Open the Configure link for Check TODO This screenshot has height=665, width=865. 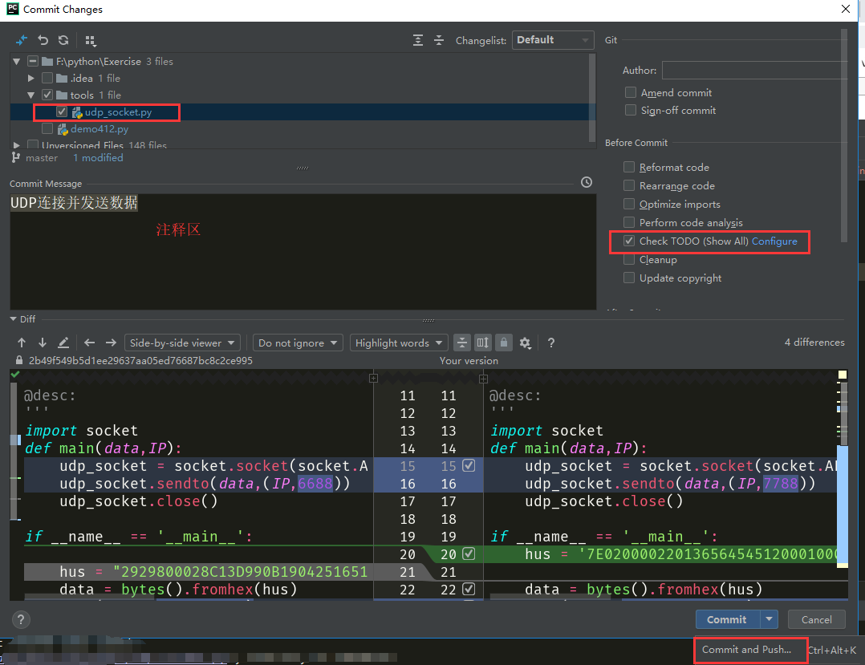tap(774, 241)
